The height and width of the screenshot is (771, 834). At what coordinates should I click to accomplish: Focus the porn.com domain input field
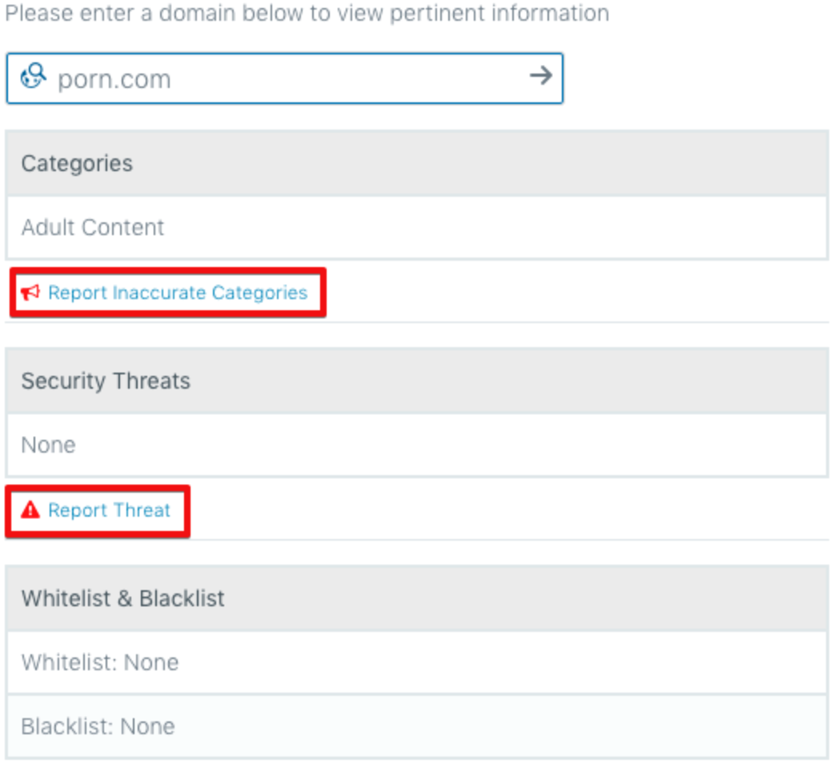tap(285, 78)
